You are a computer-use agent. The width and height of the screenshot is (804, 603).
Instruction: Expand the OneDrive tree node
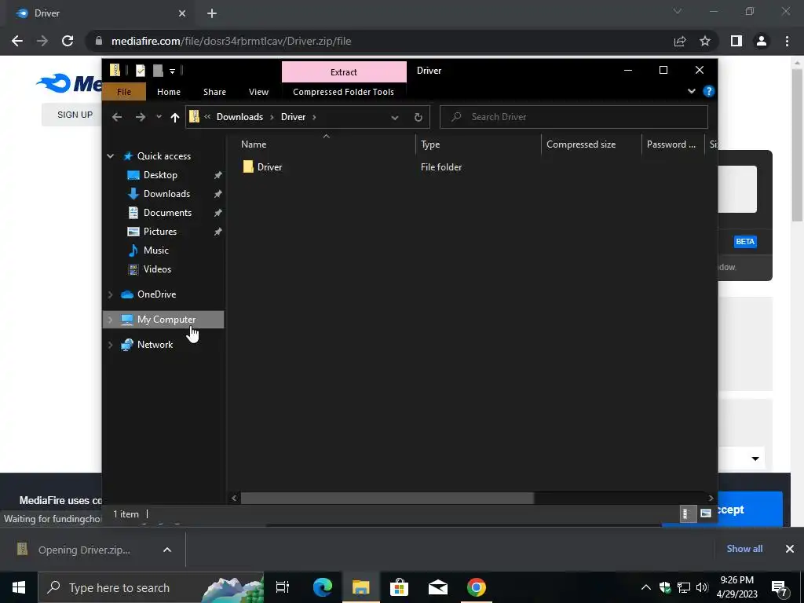[x=110, y=294]
